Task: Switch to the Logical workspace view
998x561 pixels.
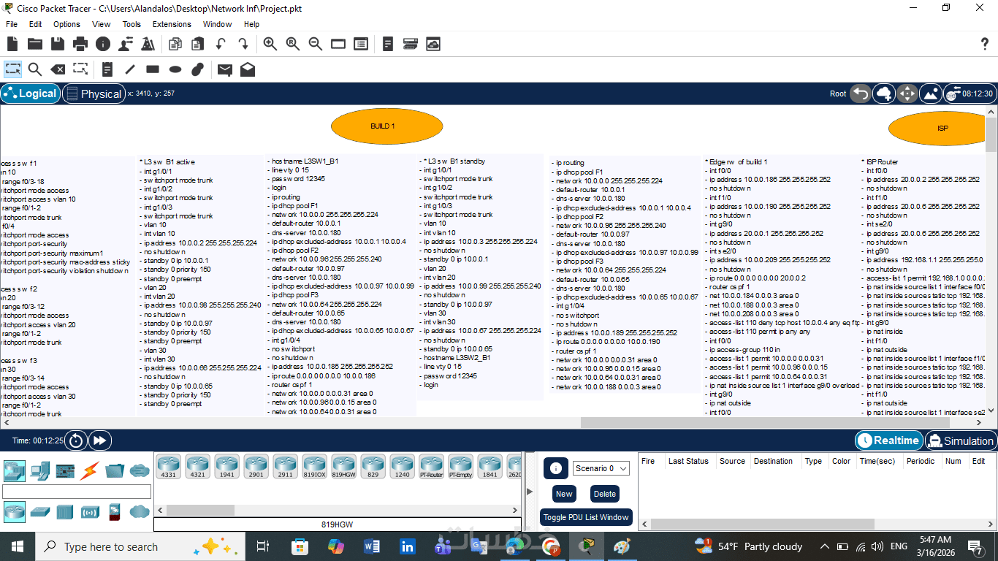Action: [x=30, y=93]
